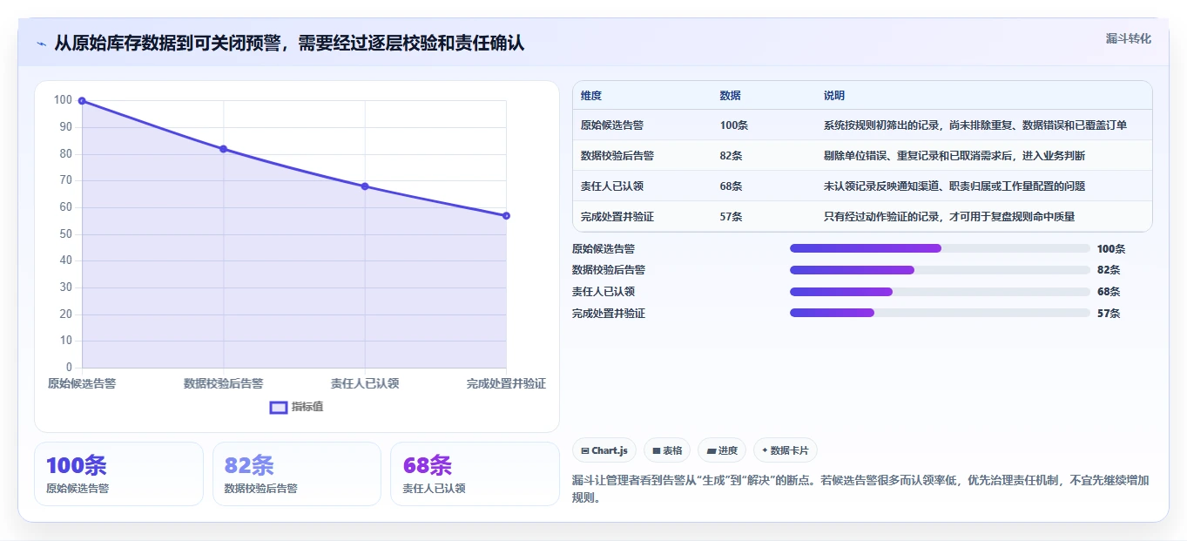
Task: Click the chart data point at value 57
Action: 506,215
